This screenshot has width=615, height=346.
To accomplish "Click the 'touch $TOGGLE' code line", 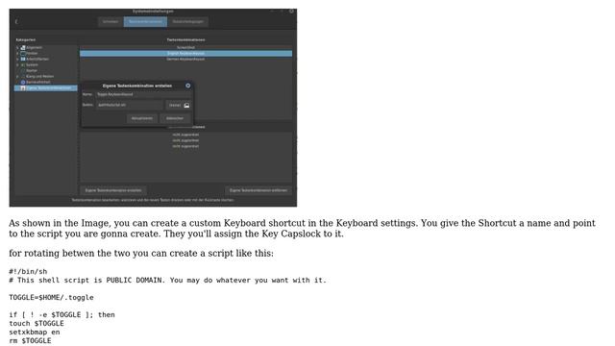I will (37, 323).
